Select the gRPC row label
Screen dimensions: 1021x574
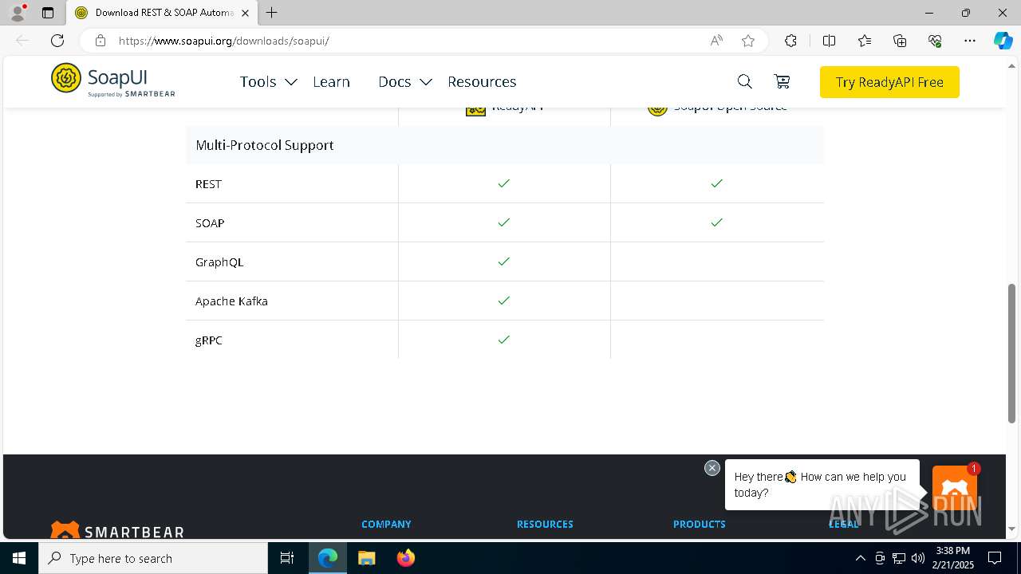[x=209, y=340]
